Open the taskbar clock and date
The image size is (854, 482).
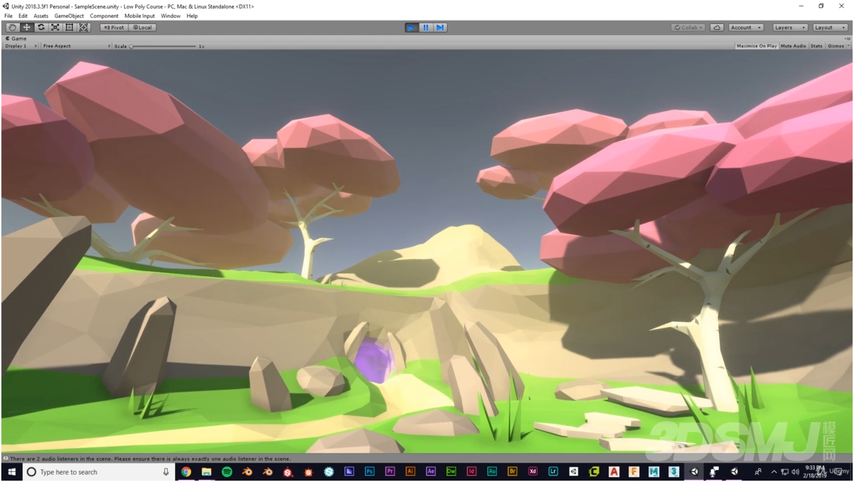click(814, 471)
